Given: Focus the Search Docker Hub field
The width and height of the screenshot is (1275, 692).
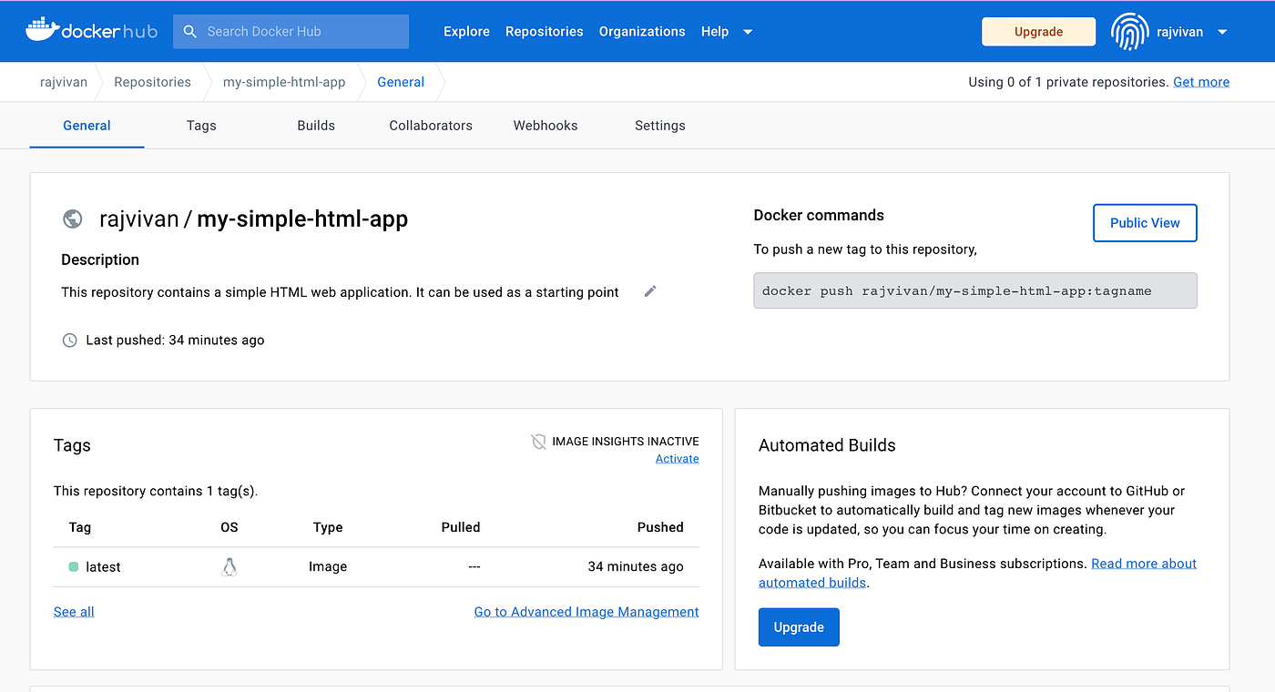Looking at the screenshot, I should pyautogui.click(x=291, y=32).
